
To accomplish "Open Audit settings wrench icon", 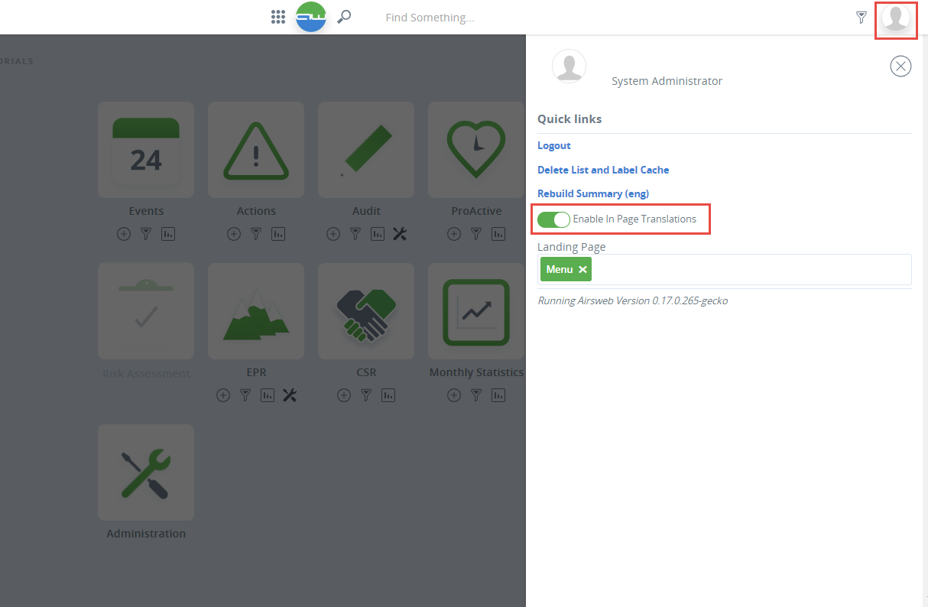I will point(400,234).
